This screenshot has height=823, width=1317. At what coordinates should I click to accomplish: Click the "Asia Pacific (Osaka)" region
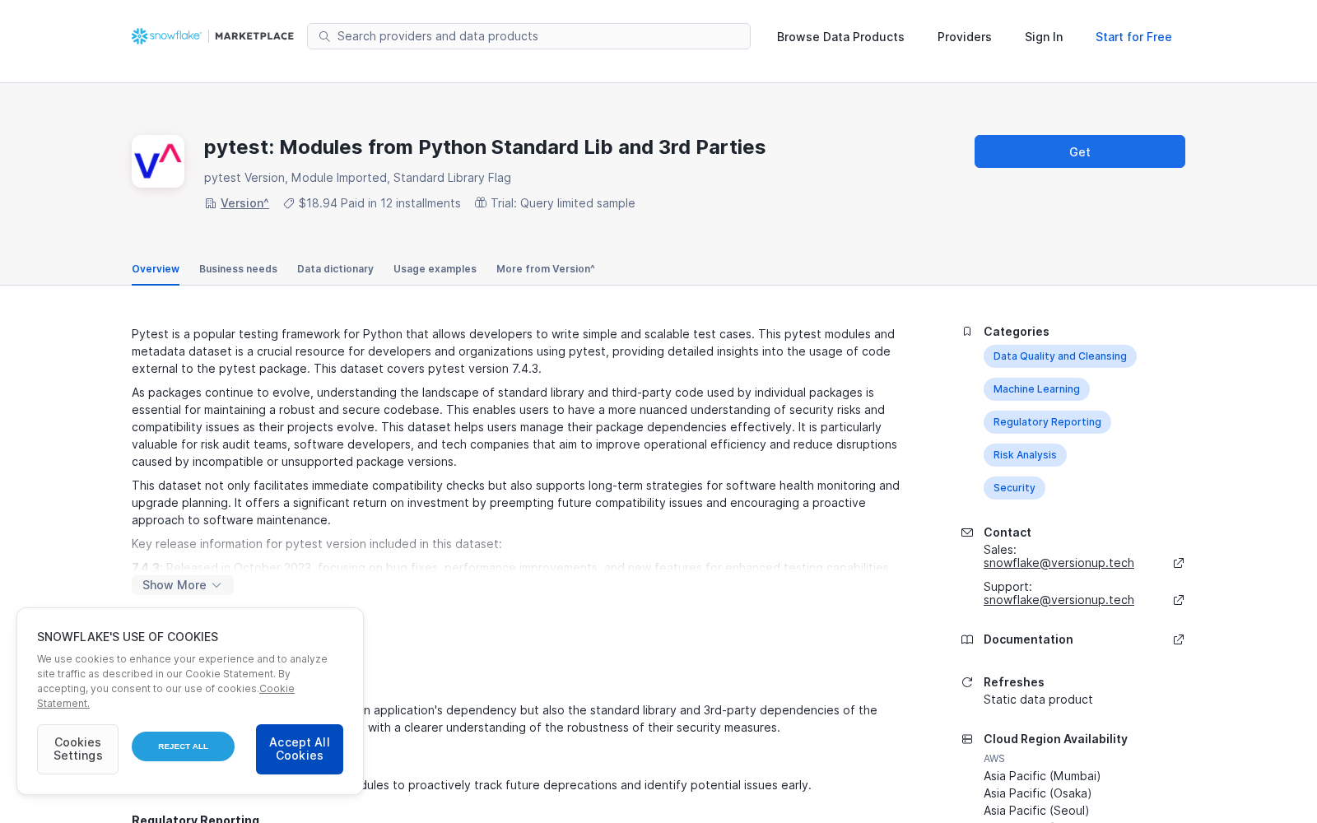[x=1037, y=793]
